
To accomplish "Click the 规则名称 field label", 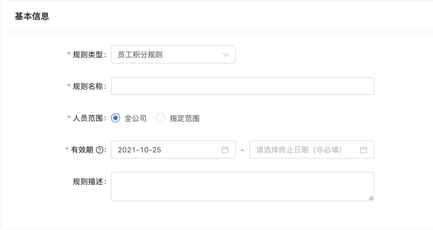I will click(88, 86).
